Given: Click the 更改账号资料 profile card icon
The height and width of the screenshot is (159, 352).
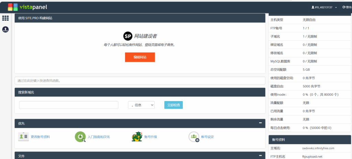Looking at the screenshot, I should point(23,137).
